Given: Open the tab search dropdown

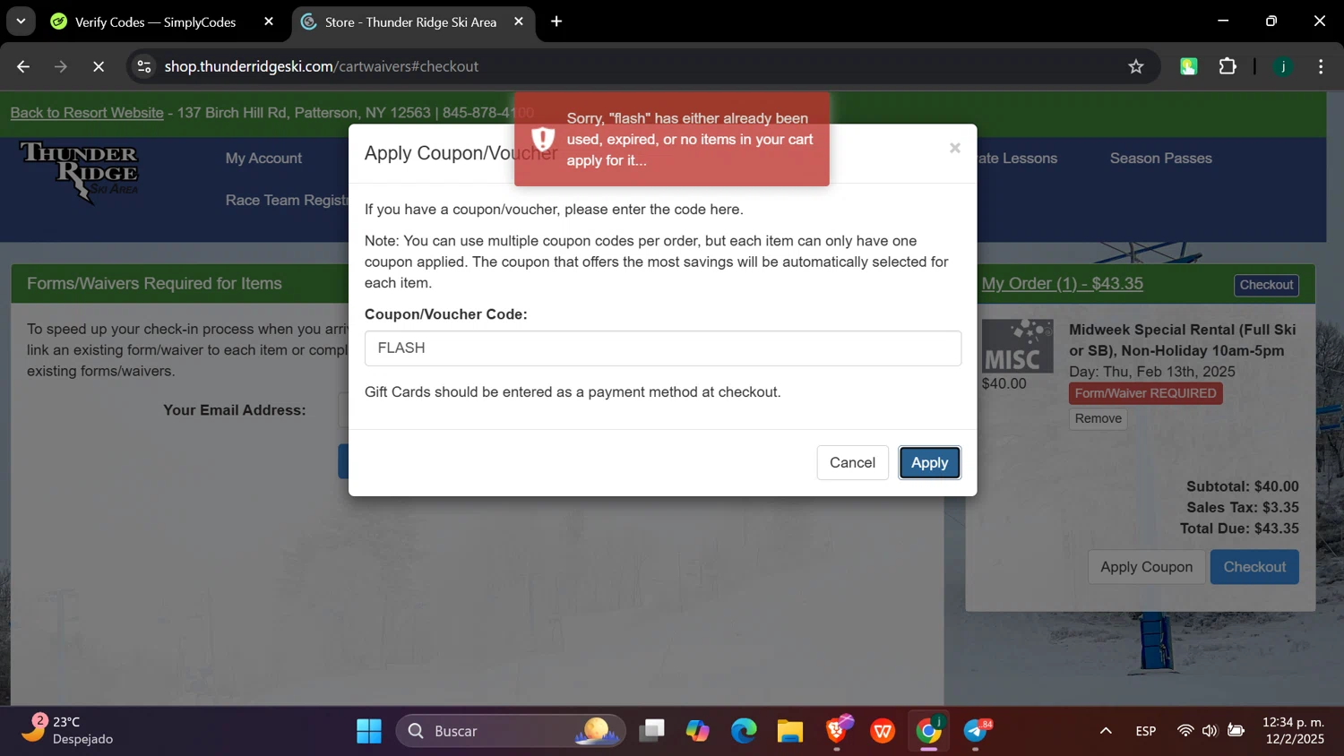Looking at the screenshot, I should click(21, 21).
